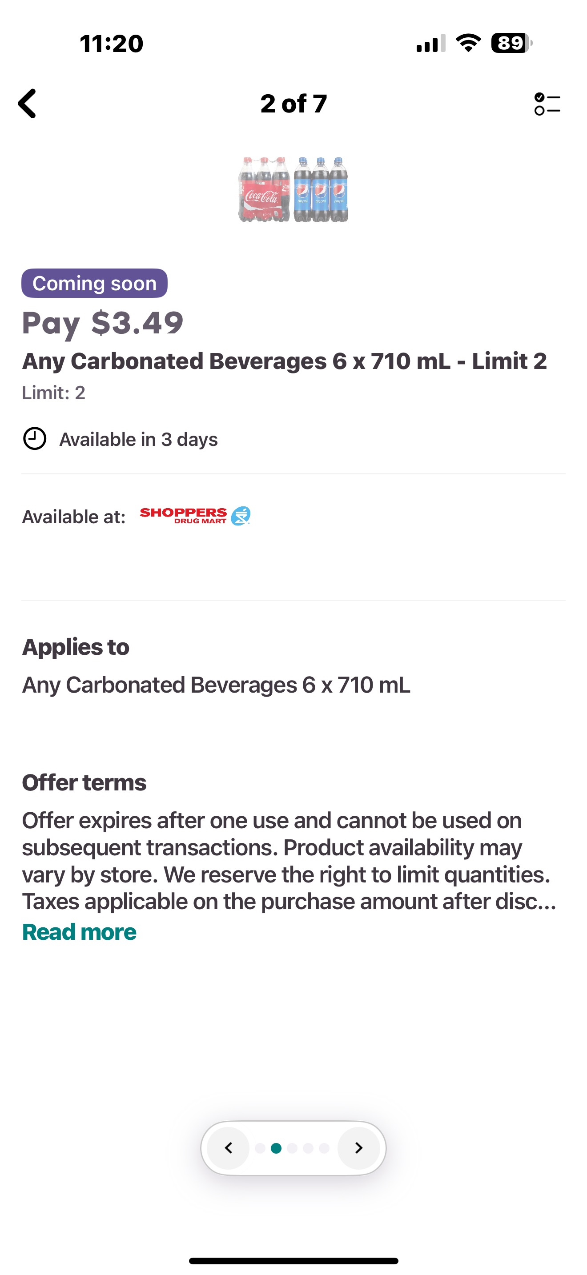Tap the Coca-Cola and Pepsi product image
This screenshot has width=587, height=1275.
tap(293, 189)
